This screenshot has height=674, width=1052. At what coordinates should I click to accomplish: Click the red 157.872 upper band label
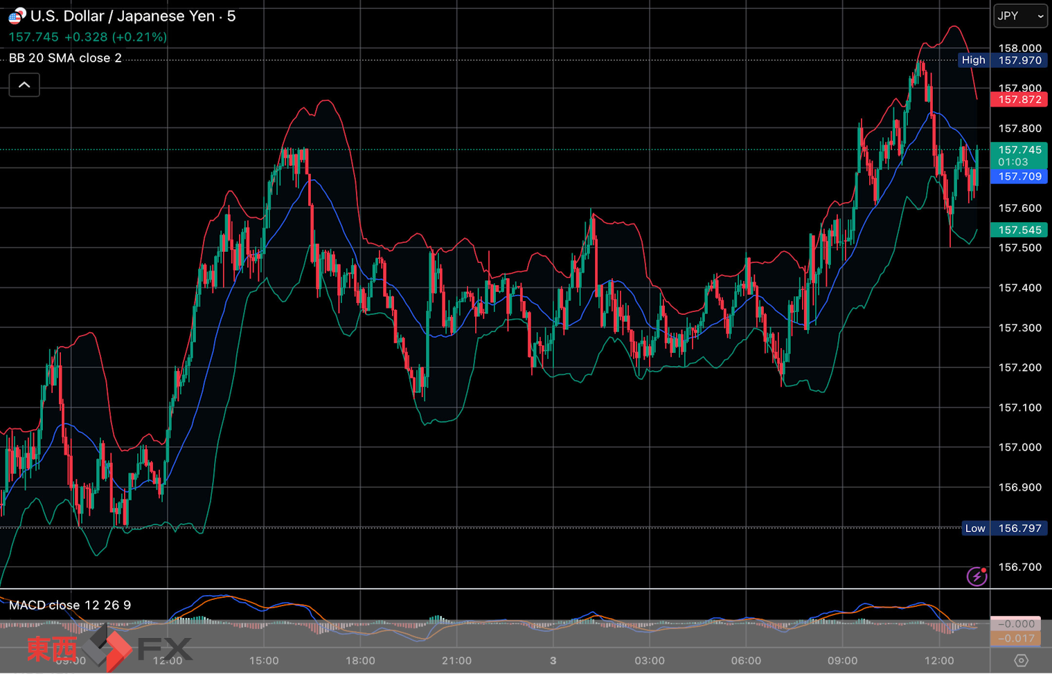pos(1019,100)
